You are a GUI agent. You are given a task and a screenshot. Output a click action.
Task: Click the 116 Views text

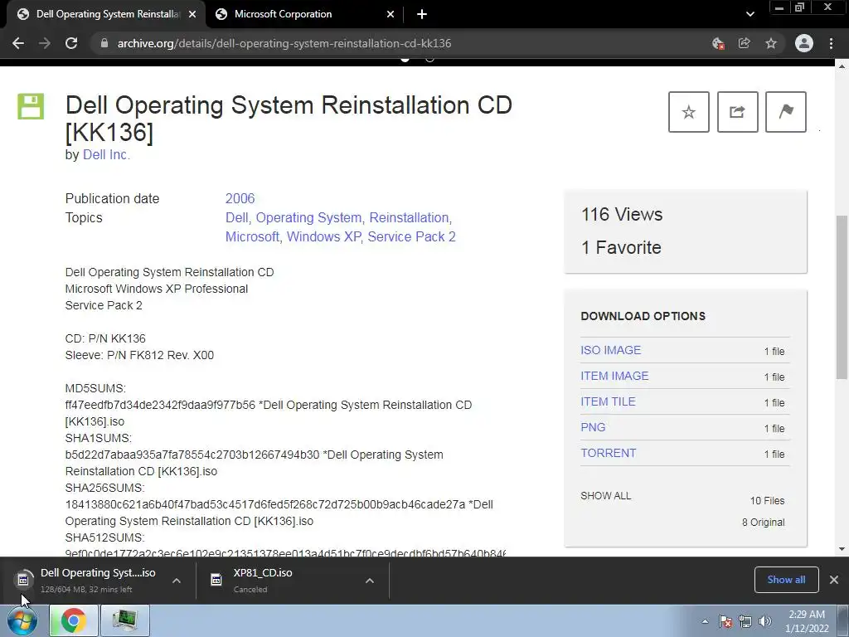[622, 215]
